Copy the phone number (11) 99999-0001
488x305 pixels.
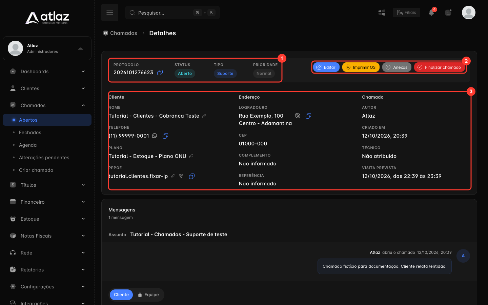click(x=165, y=136)
